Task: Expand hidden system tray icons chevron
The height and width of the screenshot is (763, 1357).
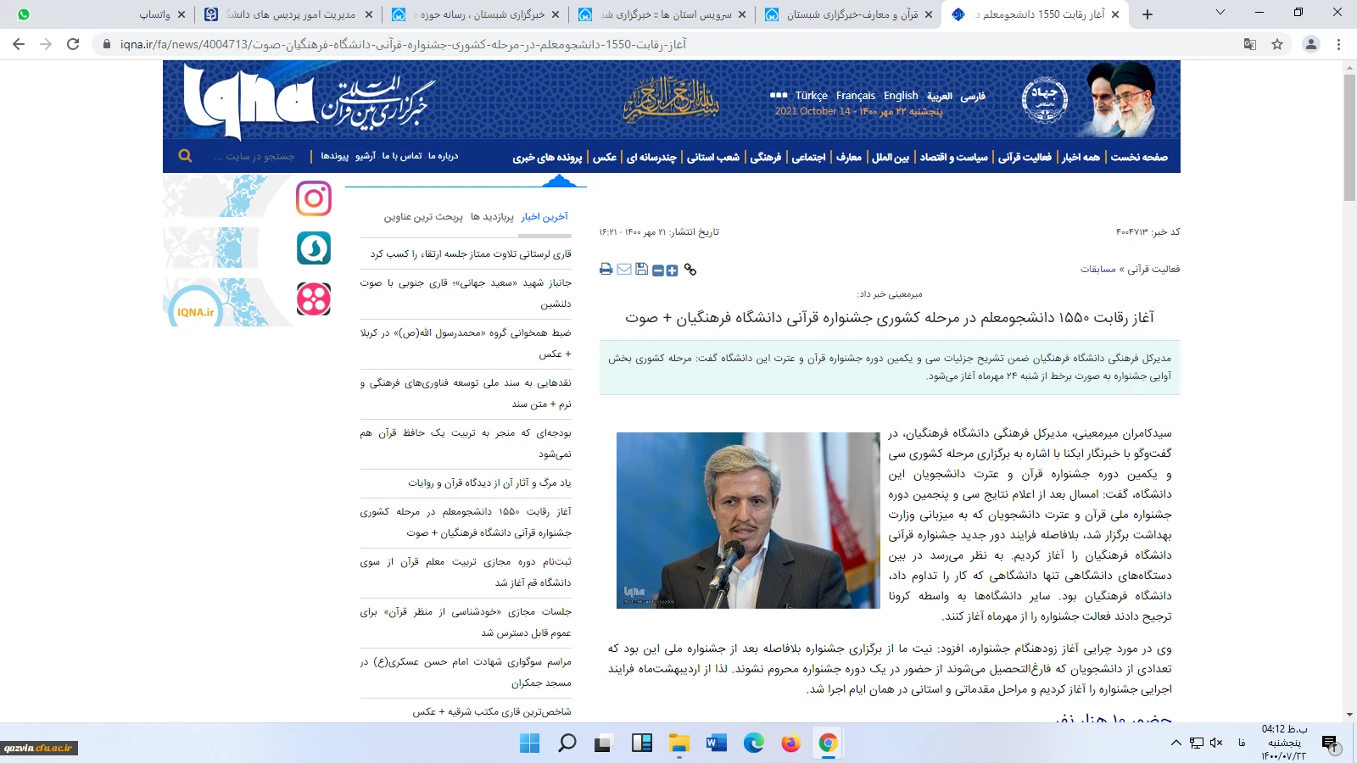Action: click(1176, 743)
